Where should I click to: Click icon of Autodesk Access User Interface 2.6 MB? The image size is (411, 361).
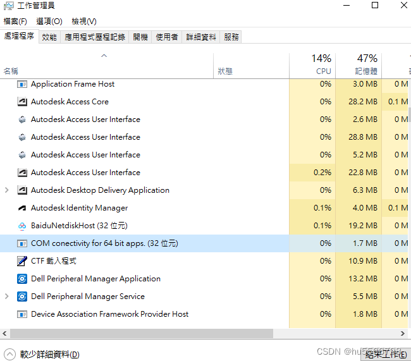[22, 119]
